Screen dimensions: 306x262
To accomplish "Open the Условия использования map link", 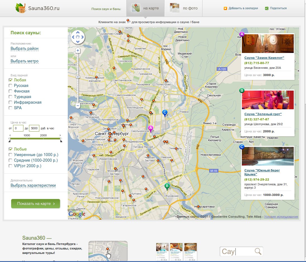I will tap(281, 217).
